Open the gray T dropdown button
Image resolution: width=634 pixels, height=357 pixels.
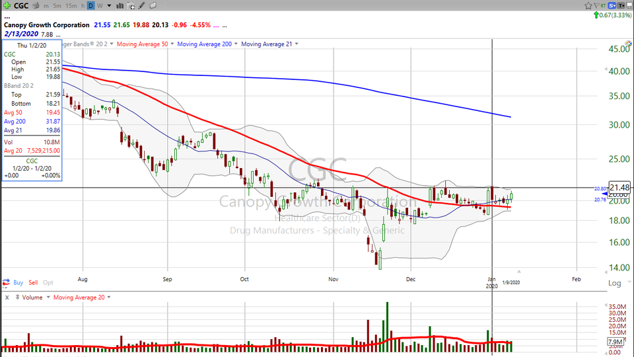(621, 5)
